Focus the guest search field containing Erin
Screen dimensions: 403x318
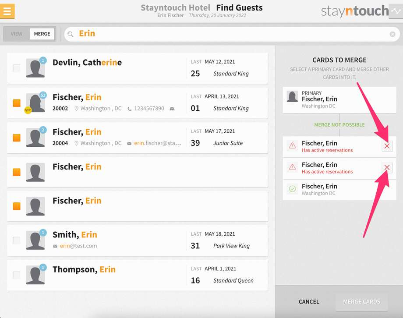coord(232,34)
